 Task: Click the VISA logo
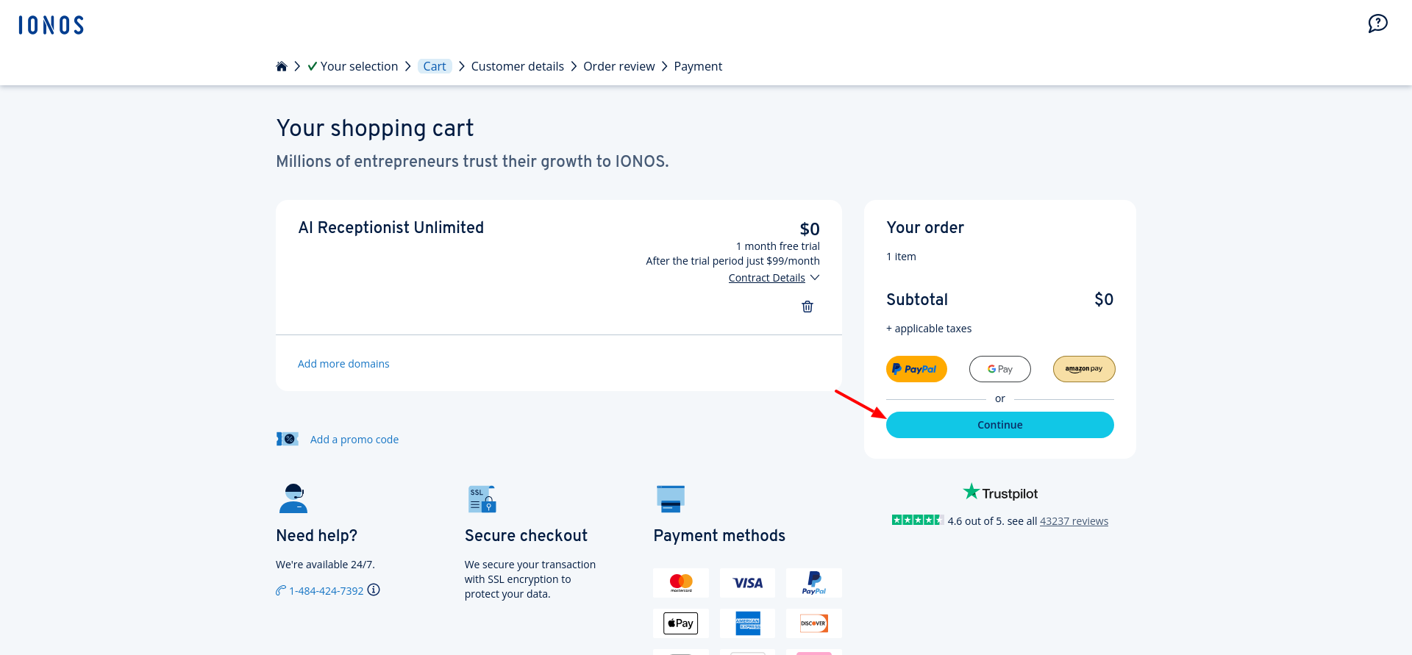coord(747,583)
